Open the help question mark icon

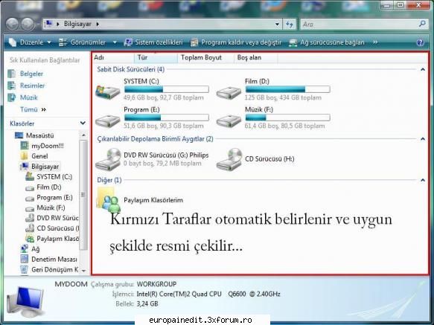tap(420, 42)
